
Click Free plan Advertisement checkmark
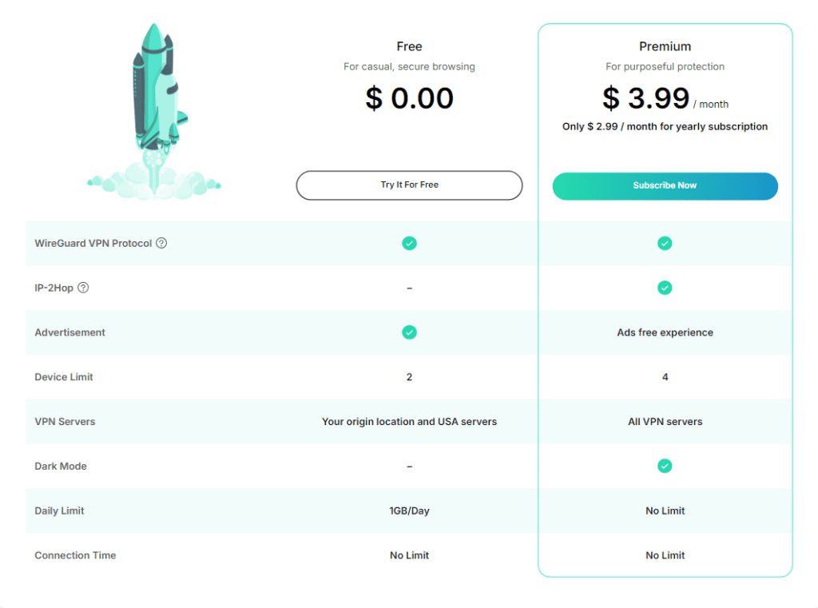pos(409,332)
